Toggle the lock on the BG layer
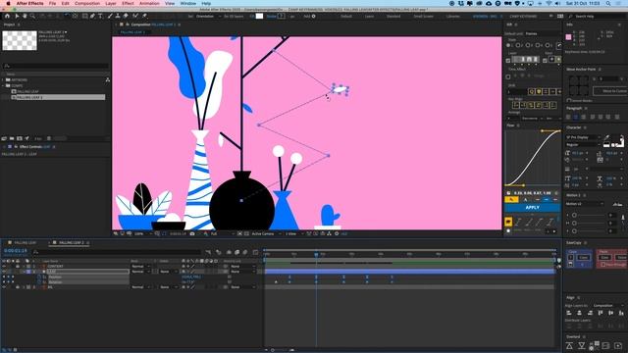 click(x=18, y=287)
